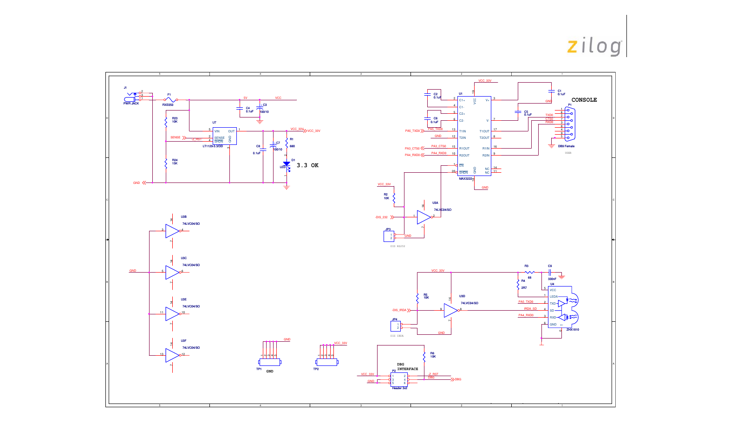The width and height of the screenshot is (730, 443).
Task: Select capacitor C2 near U1
Action: (428, 94)
